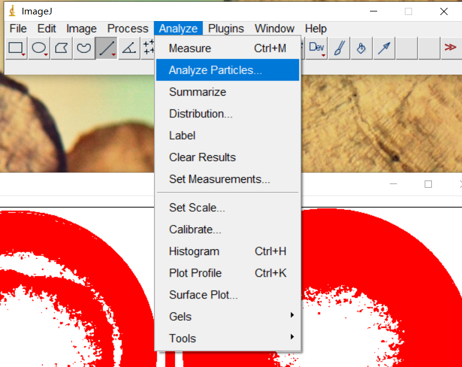This screenshot has height=367, width=462.
Task: Open the Process menu
Action: pyautogui.click(x=128, y=28)
